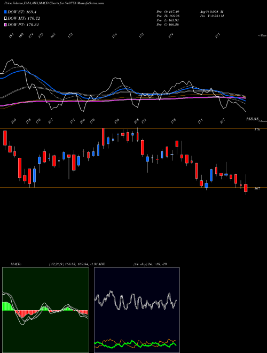Click the last red candlestick near 167
The image size is (267, 353).
tap(246, 188)
